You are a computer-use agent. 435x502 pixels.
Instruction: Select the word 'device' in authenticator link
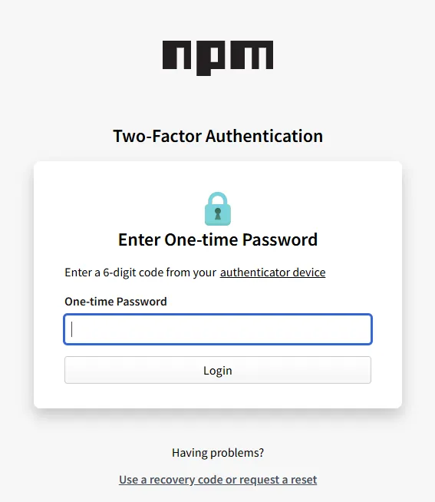[x=309, y=272]
